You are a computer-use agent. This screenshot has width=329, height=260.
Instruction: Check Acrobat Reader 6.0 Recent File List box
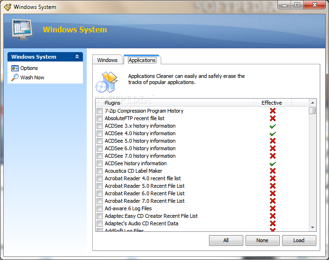point(99,193)
